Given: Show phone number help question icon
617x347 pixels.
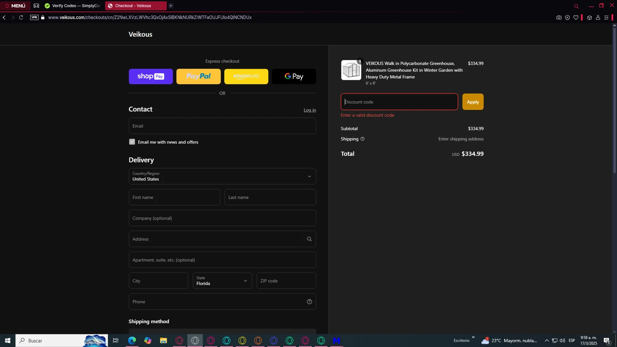Looking at the screenshot, I should [309, 302].
